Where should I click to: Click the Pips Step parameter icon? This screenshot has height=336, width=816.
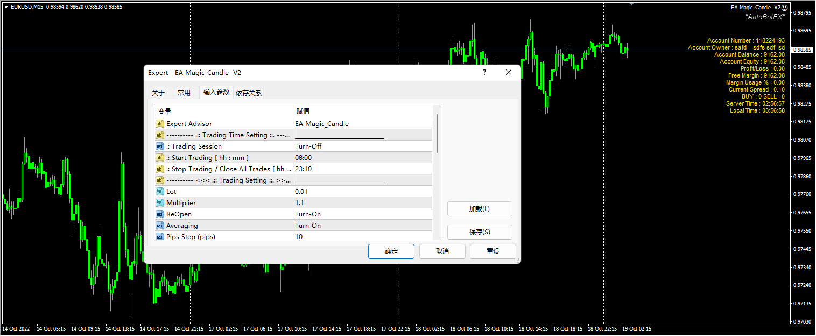(x=159, y=237)
